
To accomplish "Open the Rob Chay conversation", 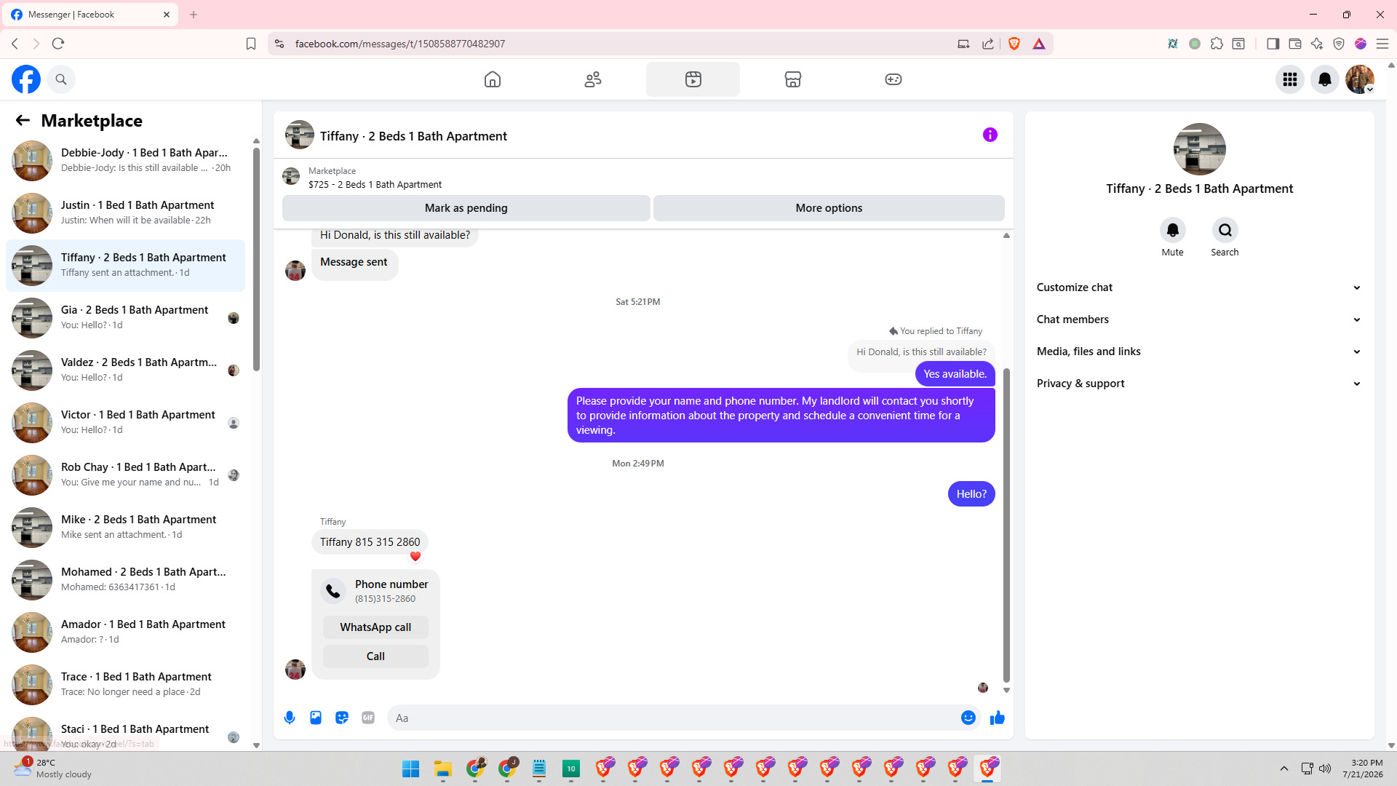I will 125,475.
